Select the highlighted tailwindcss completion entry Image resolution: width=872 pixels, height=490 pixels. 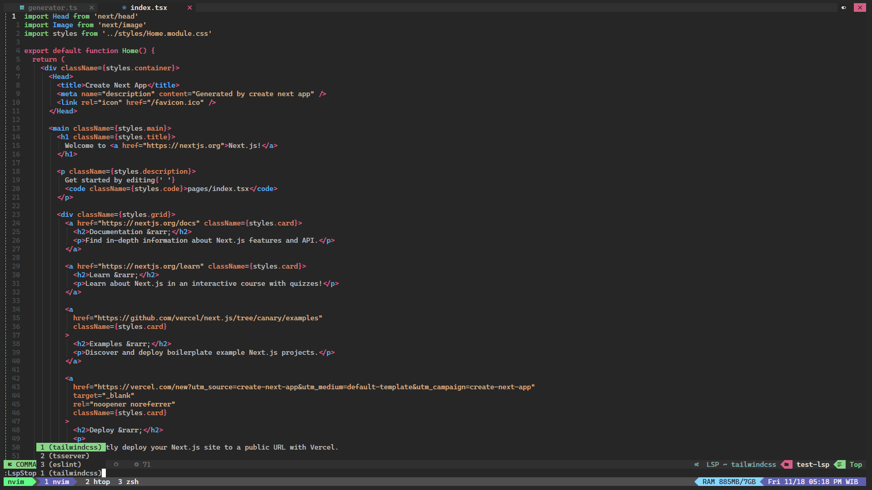(70, 447)
